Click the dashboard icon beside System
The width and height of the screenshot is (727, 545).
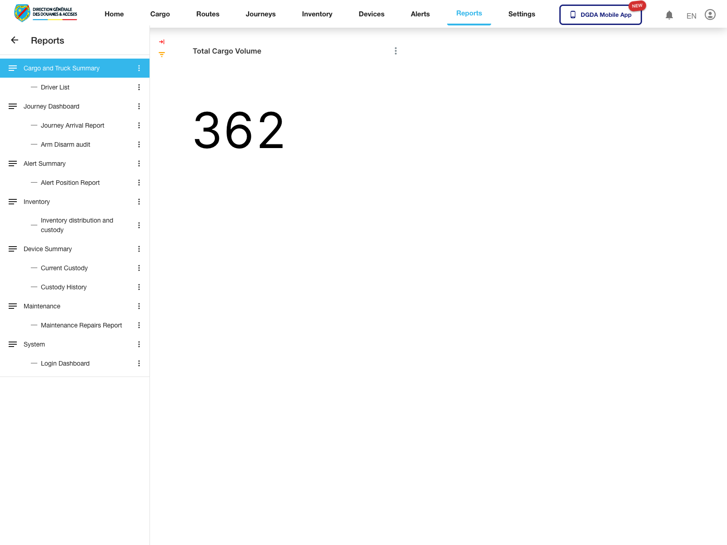coord(13,344)
